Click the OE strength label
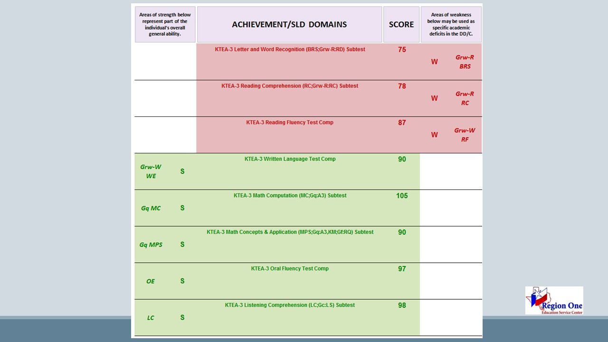 click(151, 281)
